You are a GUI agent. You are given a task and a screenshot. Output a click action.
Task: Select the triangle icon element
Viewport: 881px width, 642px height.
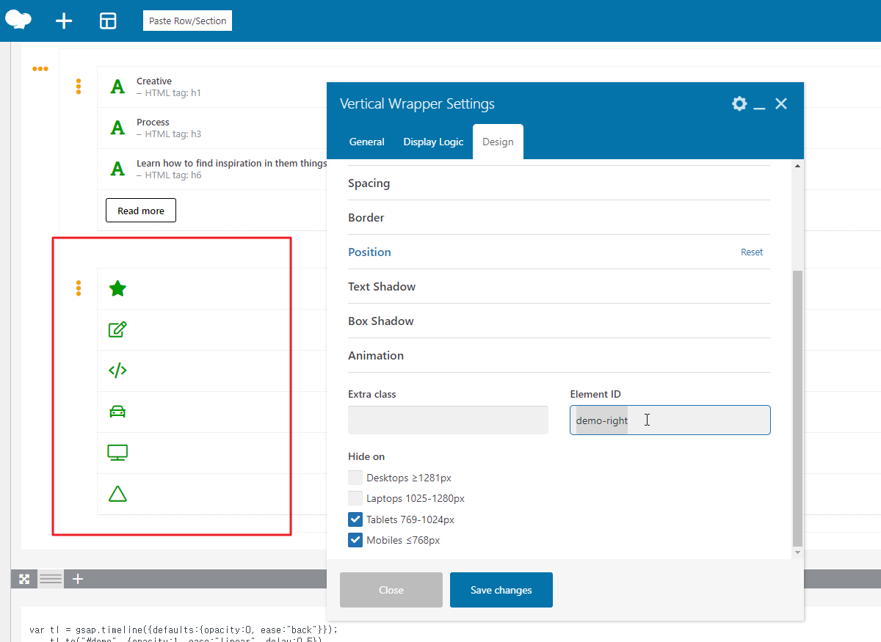117,494
